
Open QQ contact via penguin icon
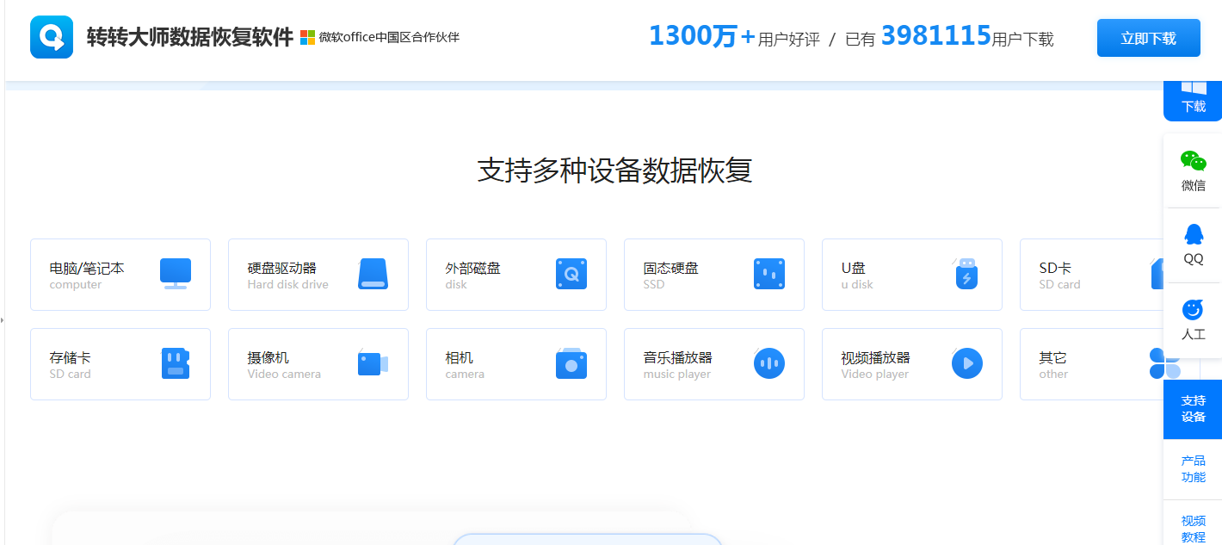point(1193,245)
